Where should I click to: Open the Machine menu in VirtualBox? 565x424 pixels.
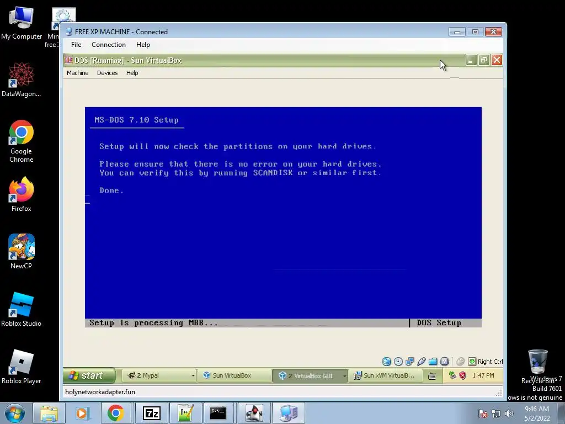pos(77,73)
